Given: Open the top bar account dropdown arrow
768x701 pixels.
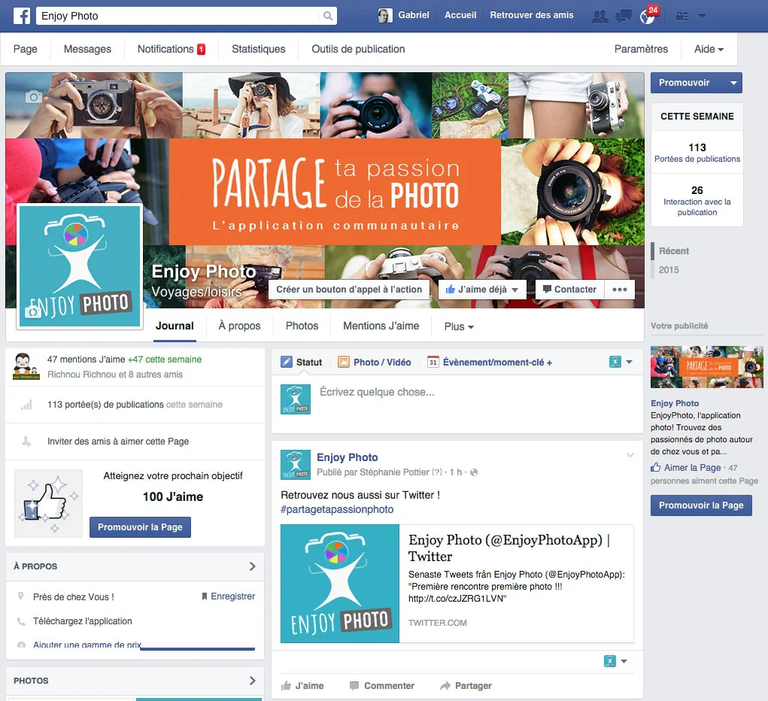Looking at the screenshot, I should [x=702, y=16].
